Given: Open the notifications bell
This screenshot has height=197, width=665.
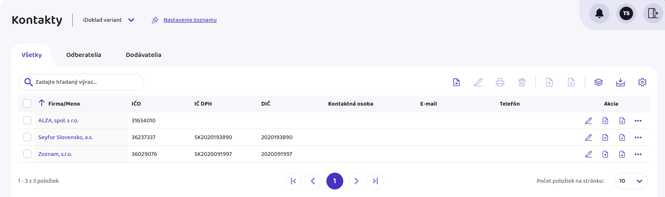Looking at the screenshot, I should [599, 13].
